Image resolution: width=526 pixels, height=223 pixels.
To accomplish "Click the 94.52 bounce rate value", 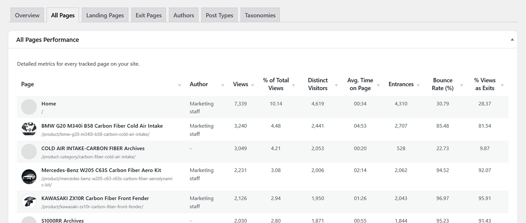I will click(x=443, y=170).
